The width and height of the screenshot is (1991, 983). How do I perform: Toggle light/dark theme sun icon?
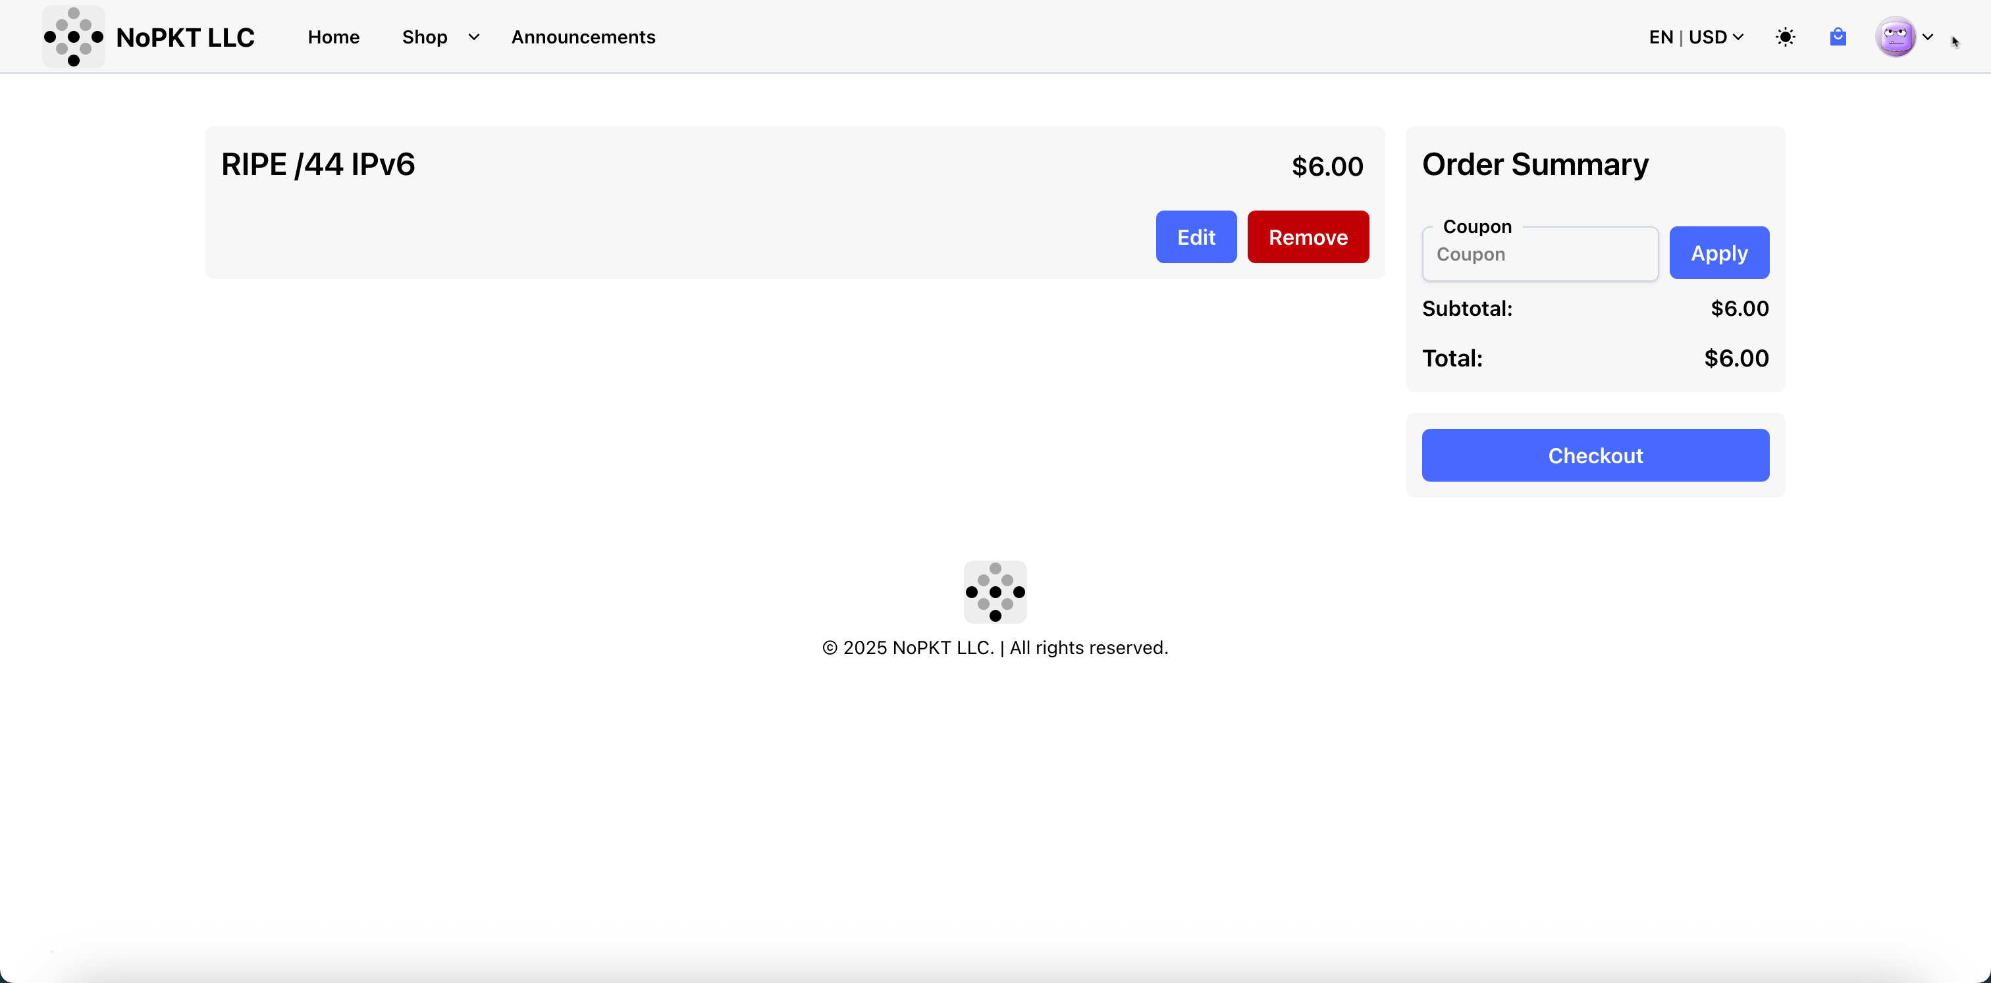point(1785,37)
